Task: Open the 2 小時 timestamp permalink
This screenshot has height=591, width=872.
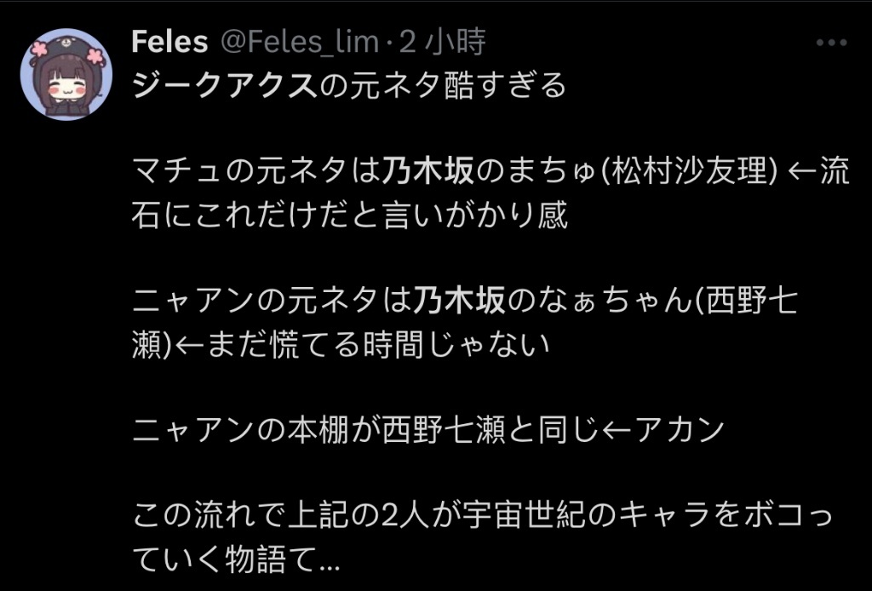Action: (443, 43)
